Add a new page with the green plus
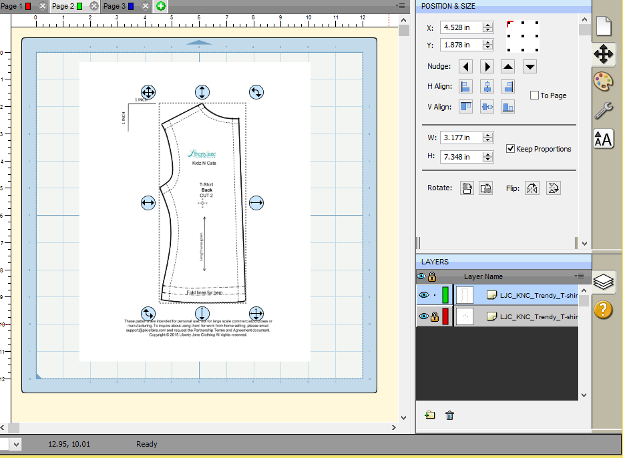Image resolution: width=623 pixels, height=458 pixels. click(x=161, y=6)
